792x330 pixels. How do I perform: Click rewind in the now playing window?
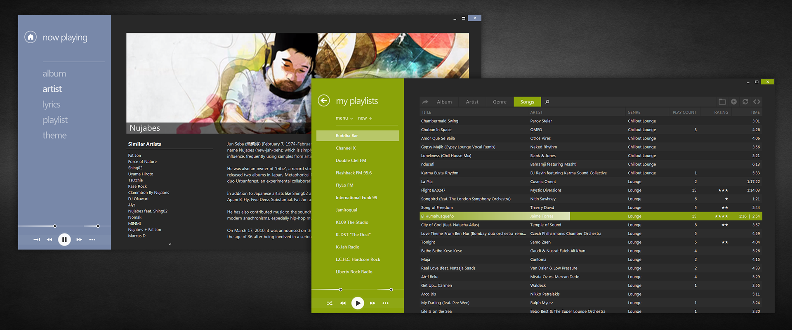(49, 240)
